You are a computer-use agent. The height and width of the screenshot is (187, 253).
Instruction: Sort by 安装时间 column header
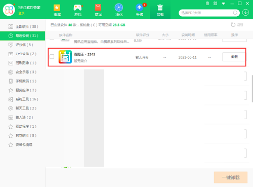coord(188,35)
